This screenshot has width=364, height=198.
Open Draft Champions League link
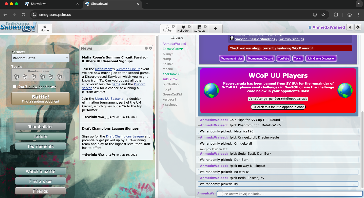pos(125,136)
